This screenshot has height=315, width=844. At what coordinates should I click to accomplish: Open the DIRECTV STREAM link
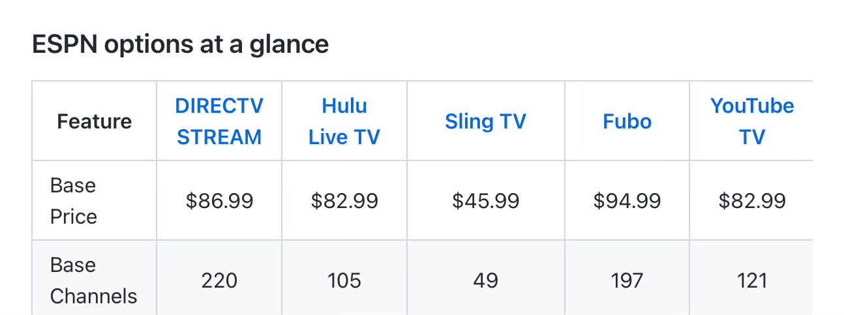pos(219,121)
